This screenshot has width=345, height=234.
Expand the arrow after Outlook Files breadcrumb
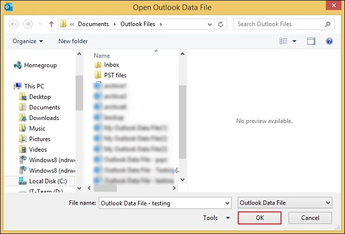pos(161,24)
